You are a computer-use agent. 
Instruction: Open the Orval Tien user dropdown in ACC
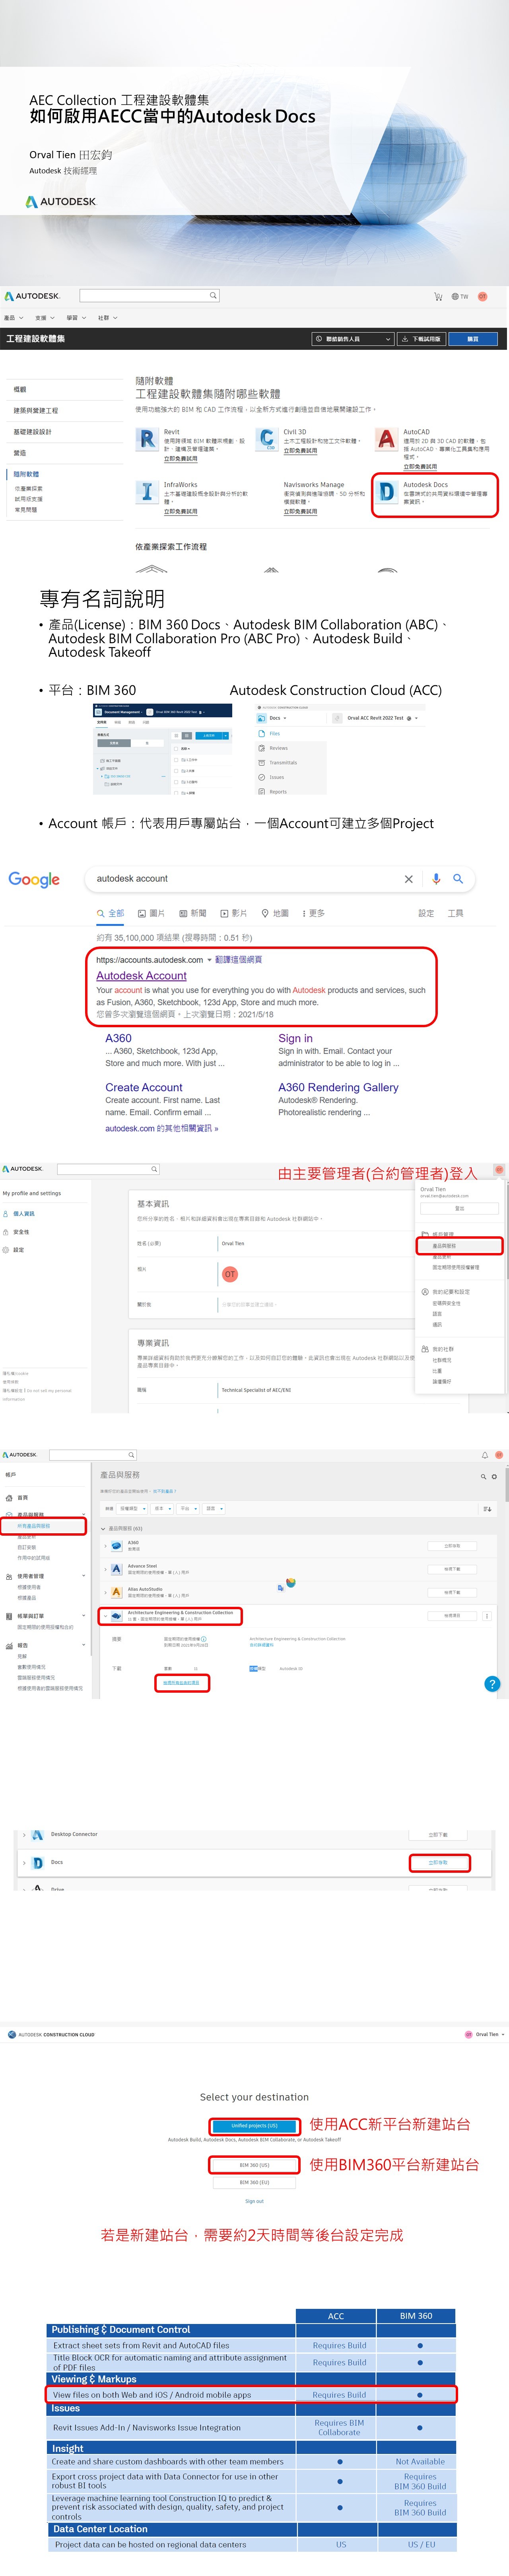[486, 2034]
